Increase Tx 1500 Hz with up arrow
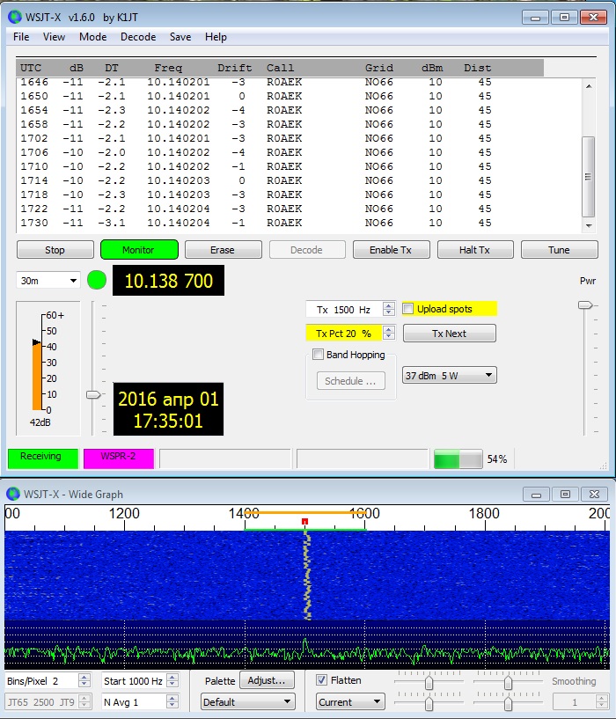 (388, 305)
